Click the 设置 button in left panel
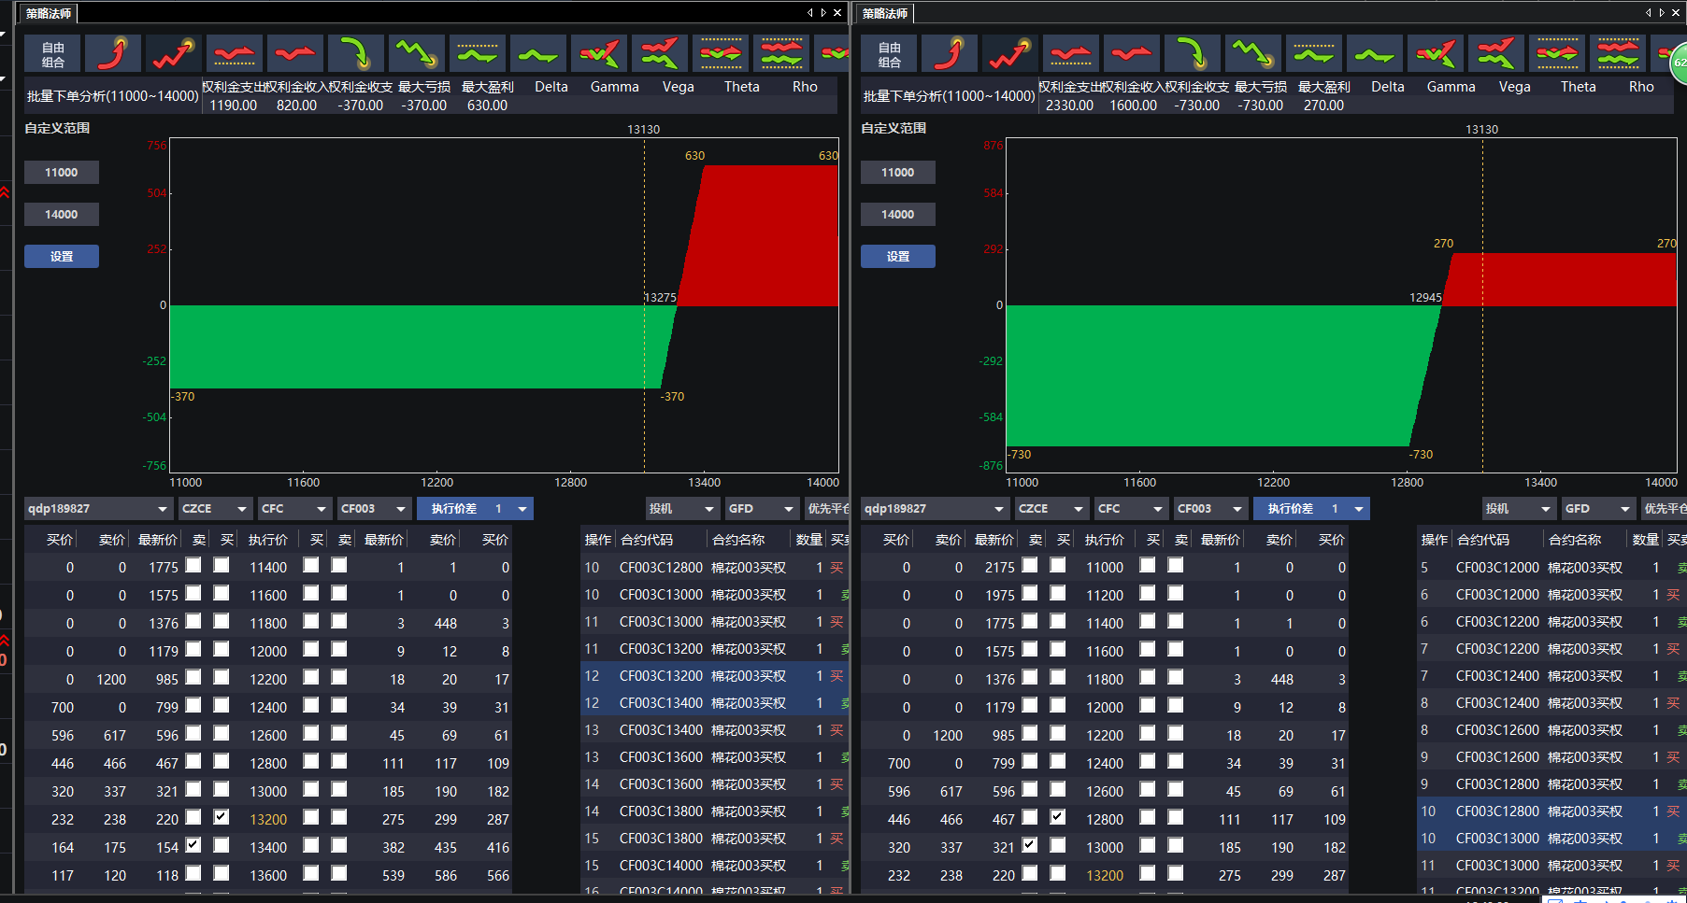 (x=62, y=257)
